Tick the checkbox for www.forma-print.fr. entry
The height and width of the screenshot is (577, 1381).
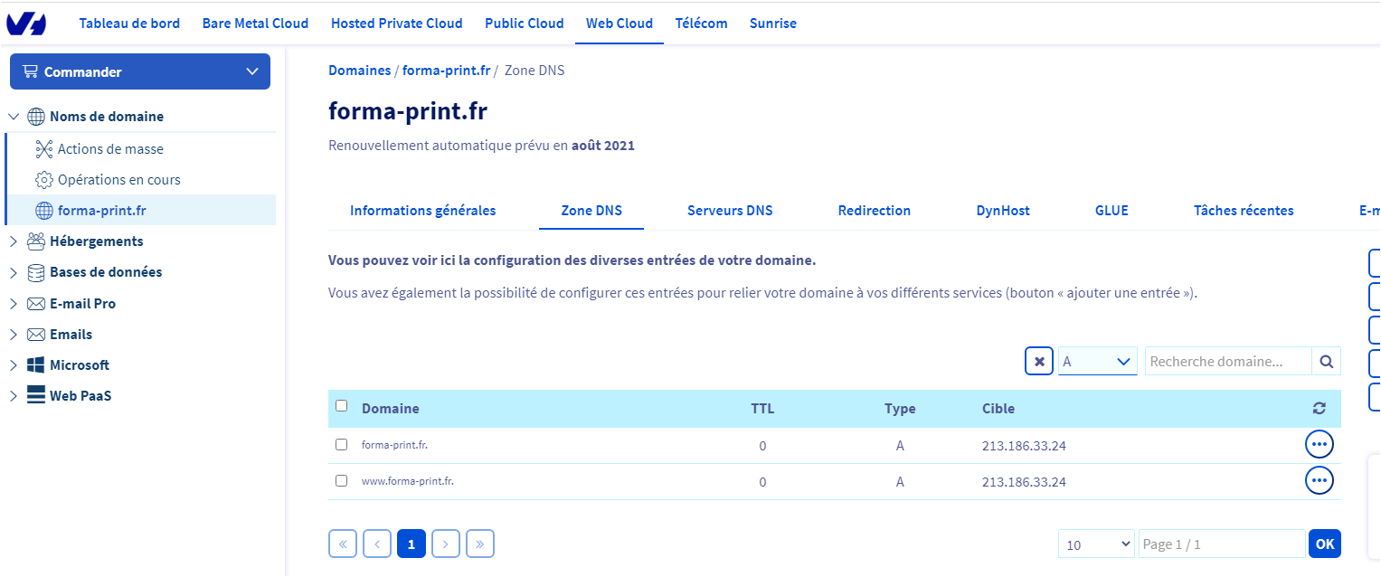click(341, 481)
